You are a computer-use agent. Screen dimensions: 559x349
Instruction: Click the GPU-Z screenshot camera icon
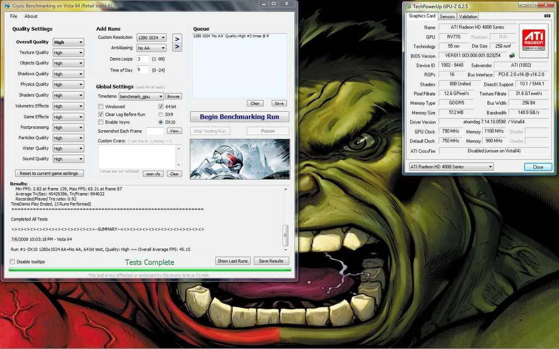547,16
